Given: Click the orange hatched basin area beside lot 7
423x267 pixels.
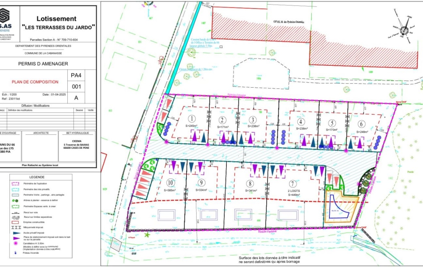Looking at the screenshot, I should 341,207.
